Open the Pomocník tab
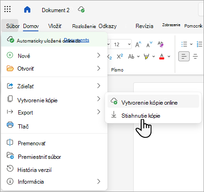 (x=193, y=26)
